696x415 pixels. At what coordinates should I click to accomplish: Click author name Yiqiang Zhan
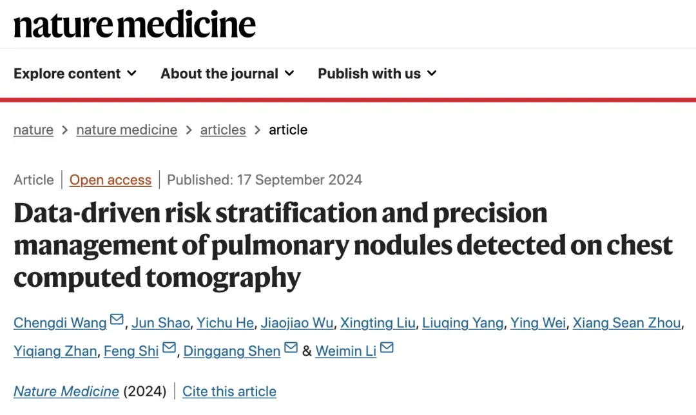55,351
